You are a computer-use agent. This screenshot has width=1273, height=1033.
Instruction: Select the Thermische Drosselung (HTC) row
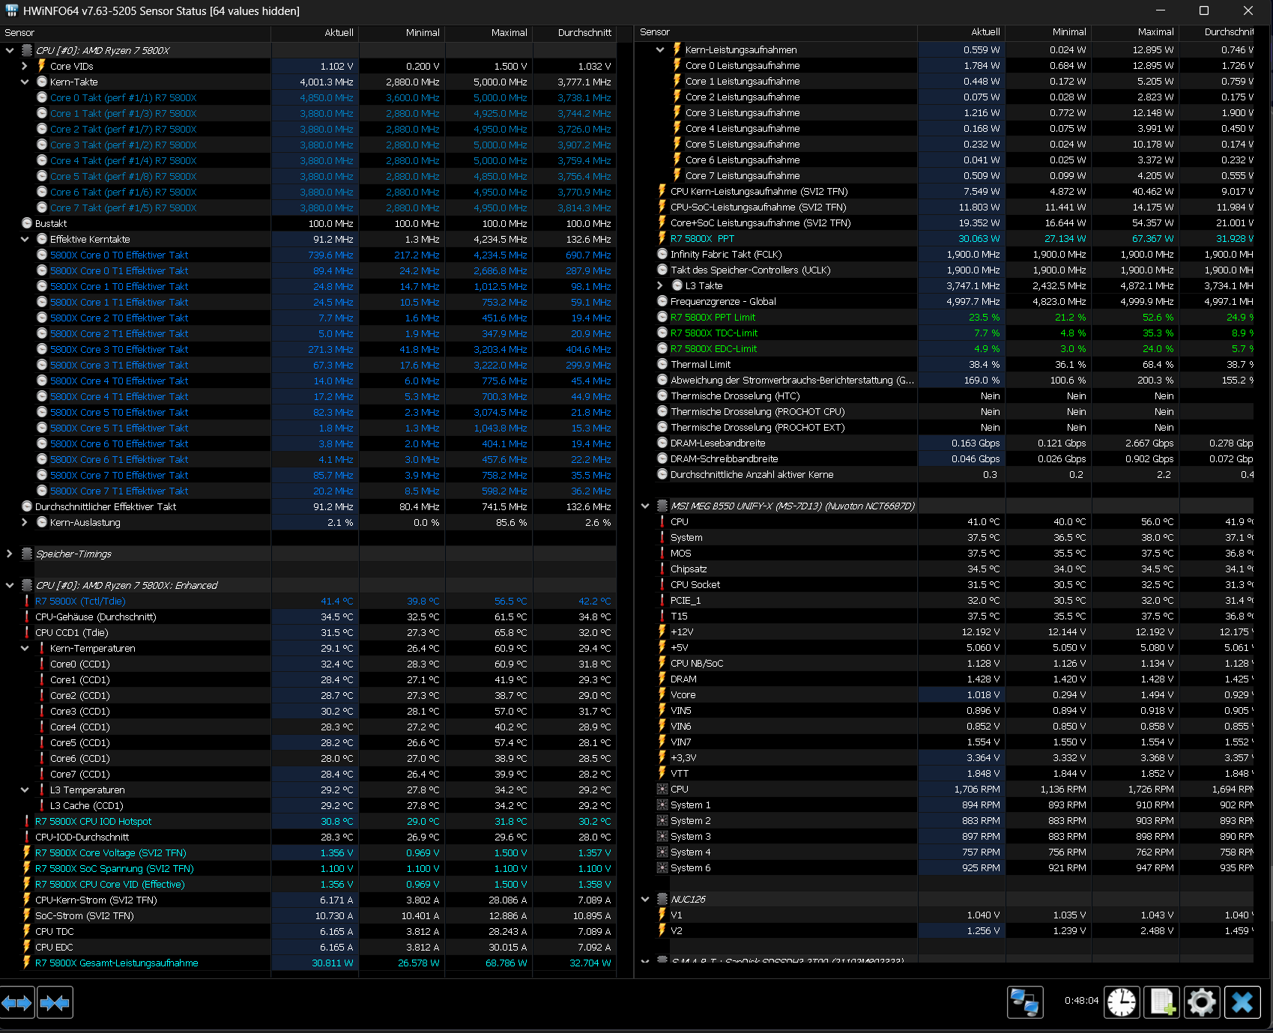pyautogui.click(x=944, y=396)
